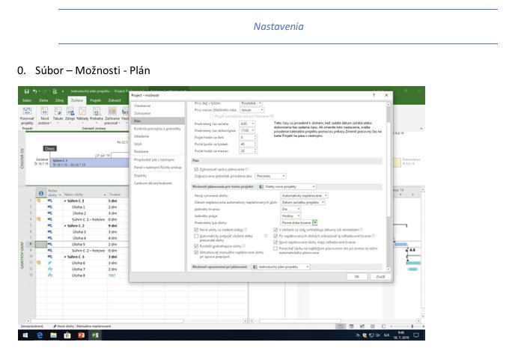This screenshot has height=360, width=518.
Task: Click the OK button in the dialog
Action: 357,277
